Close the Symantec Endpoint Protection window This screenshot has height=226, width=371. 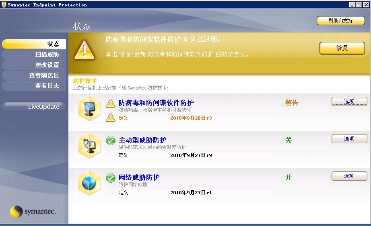tap(366, 5)
